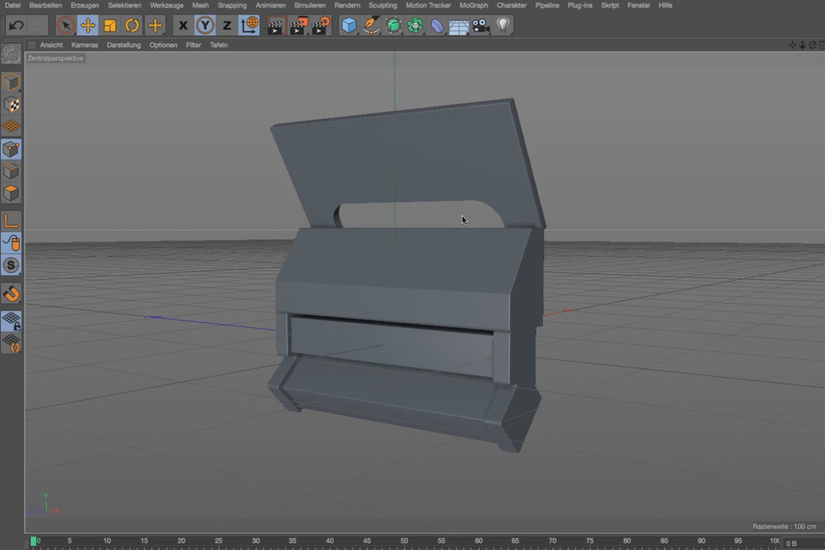The image size is (825, 550).
Task: Render to Picture Viewer icon
Action: tap(298, 26)
